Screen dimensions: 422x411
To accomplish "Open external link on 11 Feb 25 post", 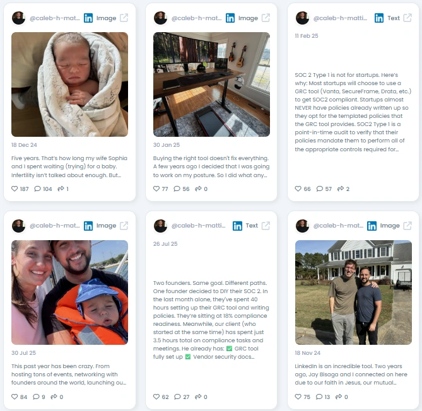I will [x=407, y=18].
